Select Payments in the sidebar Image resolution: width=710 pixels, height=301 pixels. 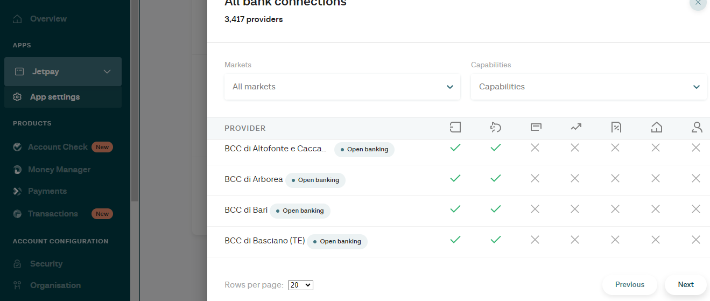click(x=47, y=191)
